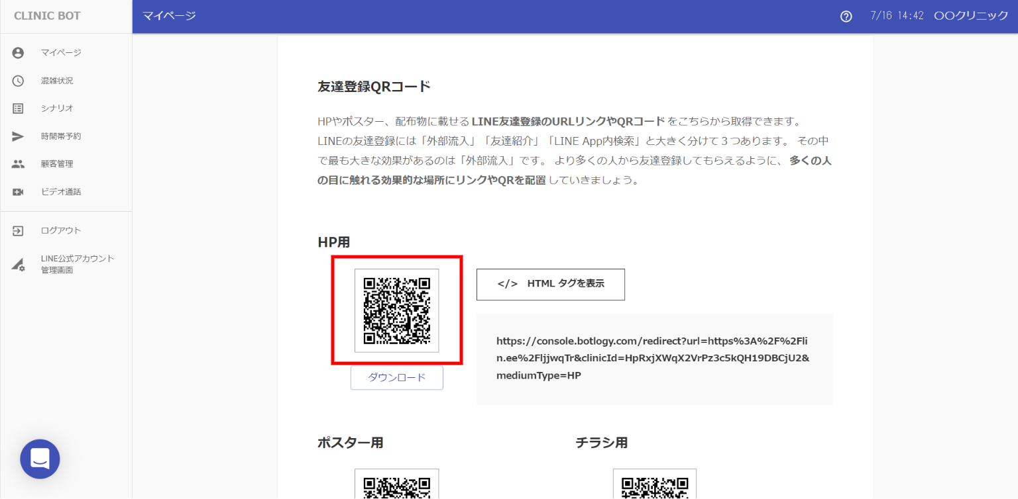Open the help question mark icon
This screenshot has height=499, width=1018.
click(846, 17)
